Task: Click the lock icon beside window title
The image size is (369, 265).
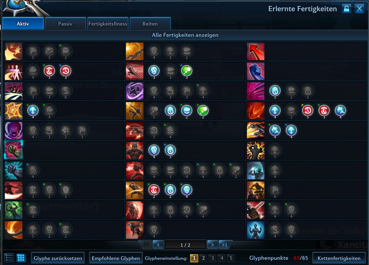Action: pos(346,9)
